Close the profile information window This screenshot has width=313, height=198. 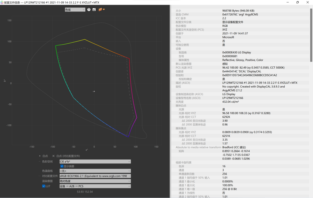point(308,3)
